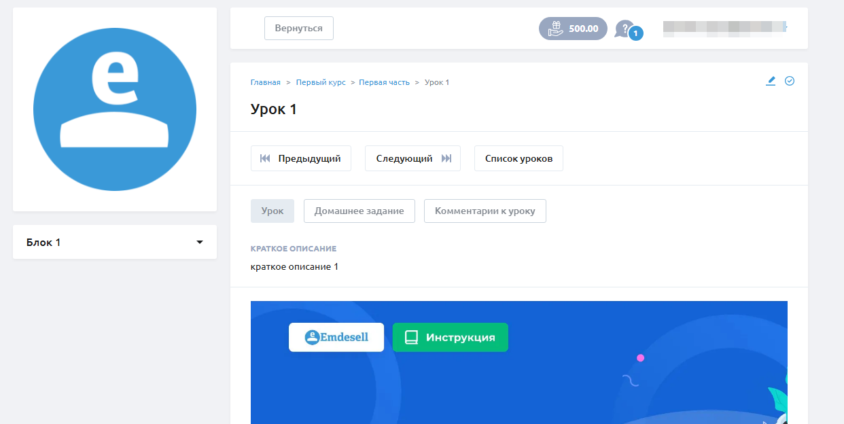Click the edit pencil icon for the lesson
Viewport: 844px width, 424px height.
coord(771,81)
